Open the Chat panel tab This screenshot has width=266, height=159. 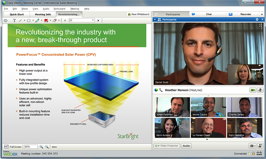(208, 14)
